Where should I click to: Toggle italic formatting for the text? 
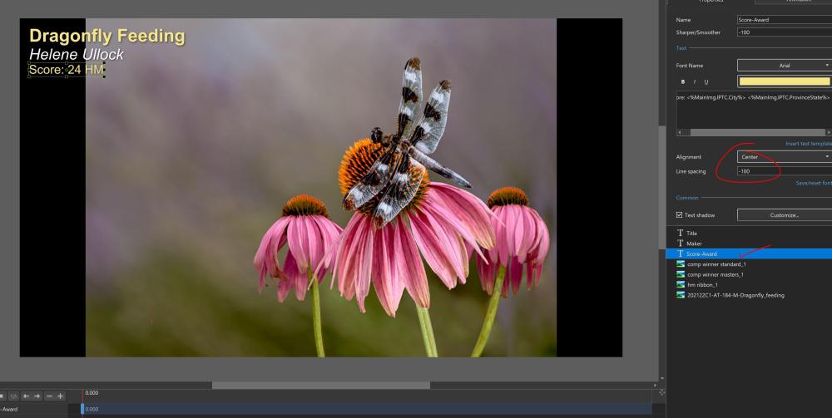(x=695, y=81)
